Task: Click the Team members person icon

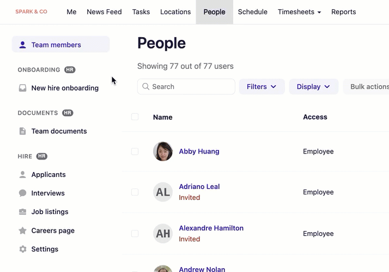Action: (22, 45)
